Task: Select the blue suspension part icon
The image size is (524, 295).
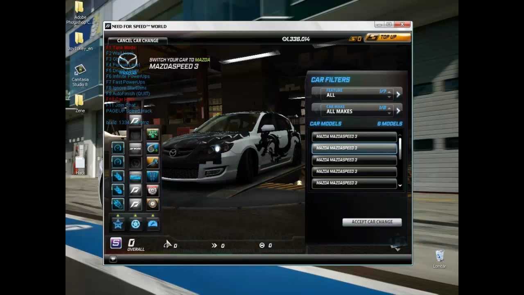Action: click(153, 176)
